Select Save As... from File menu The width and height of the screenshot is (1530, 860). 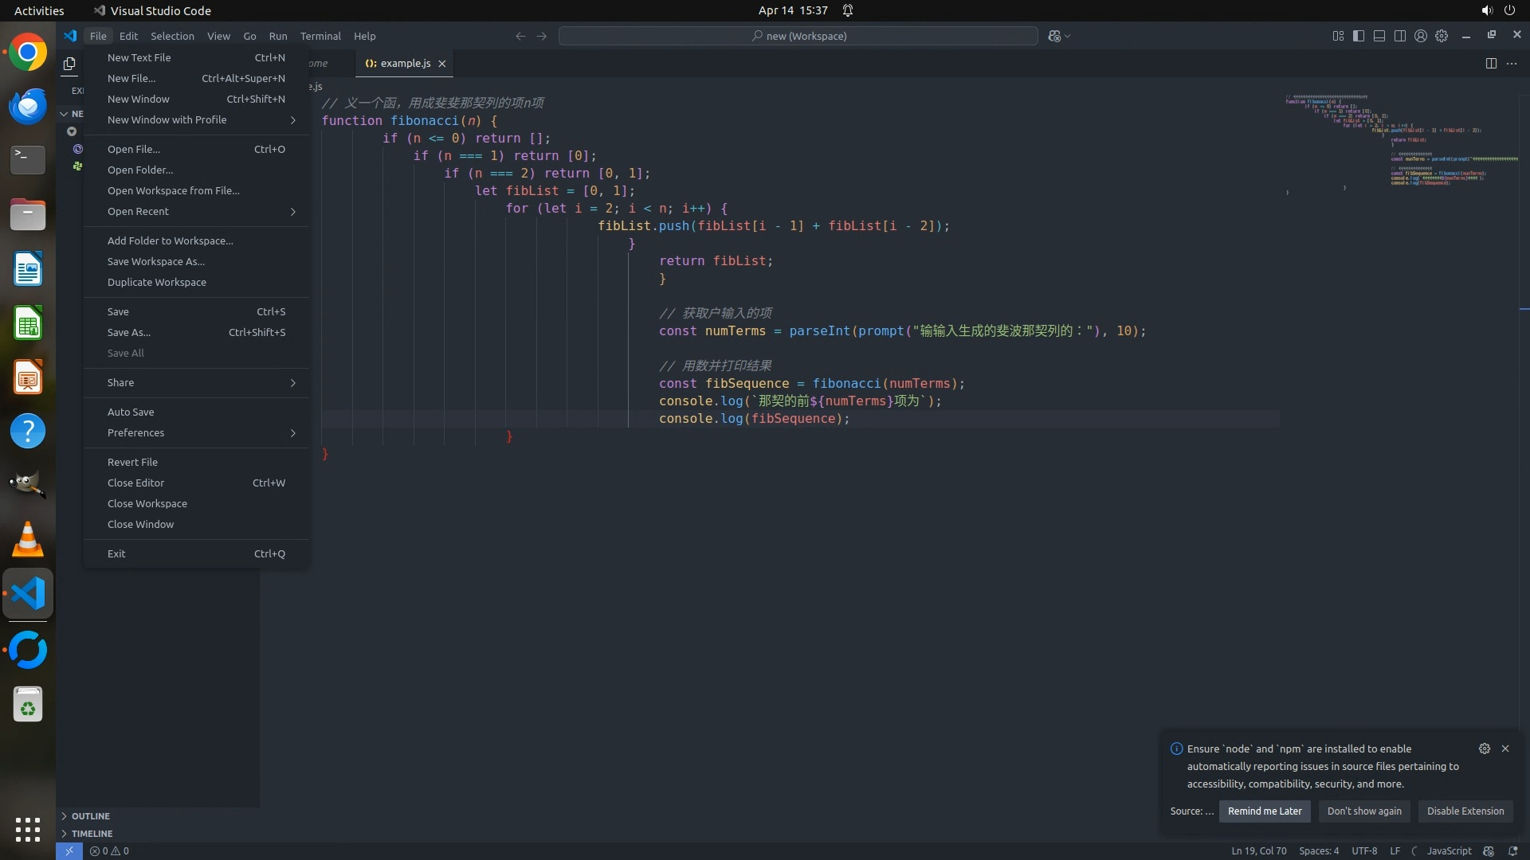pyautogui.click(x=129, y=332)
